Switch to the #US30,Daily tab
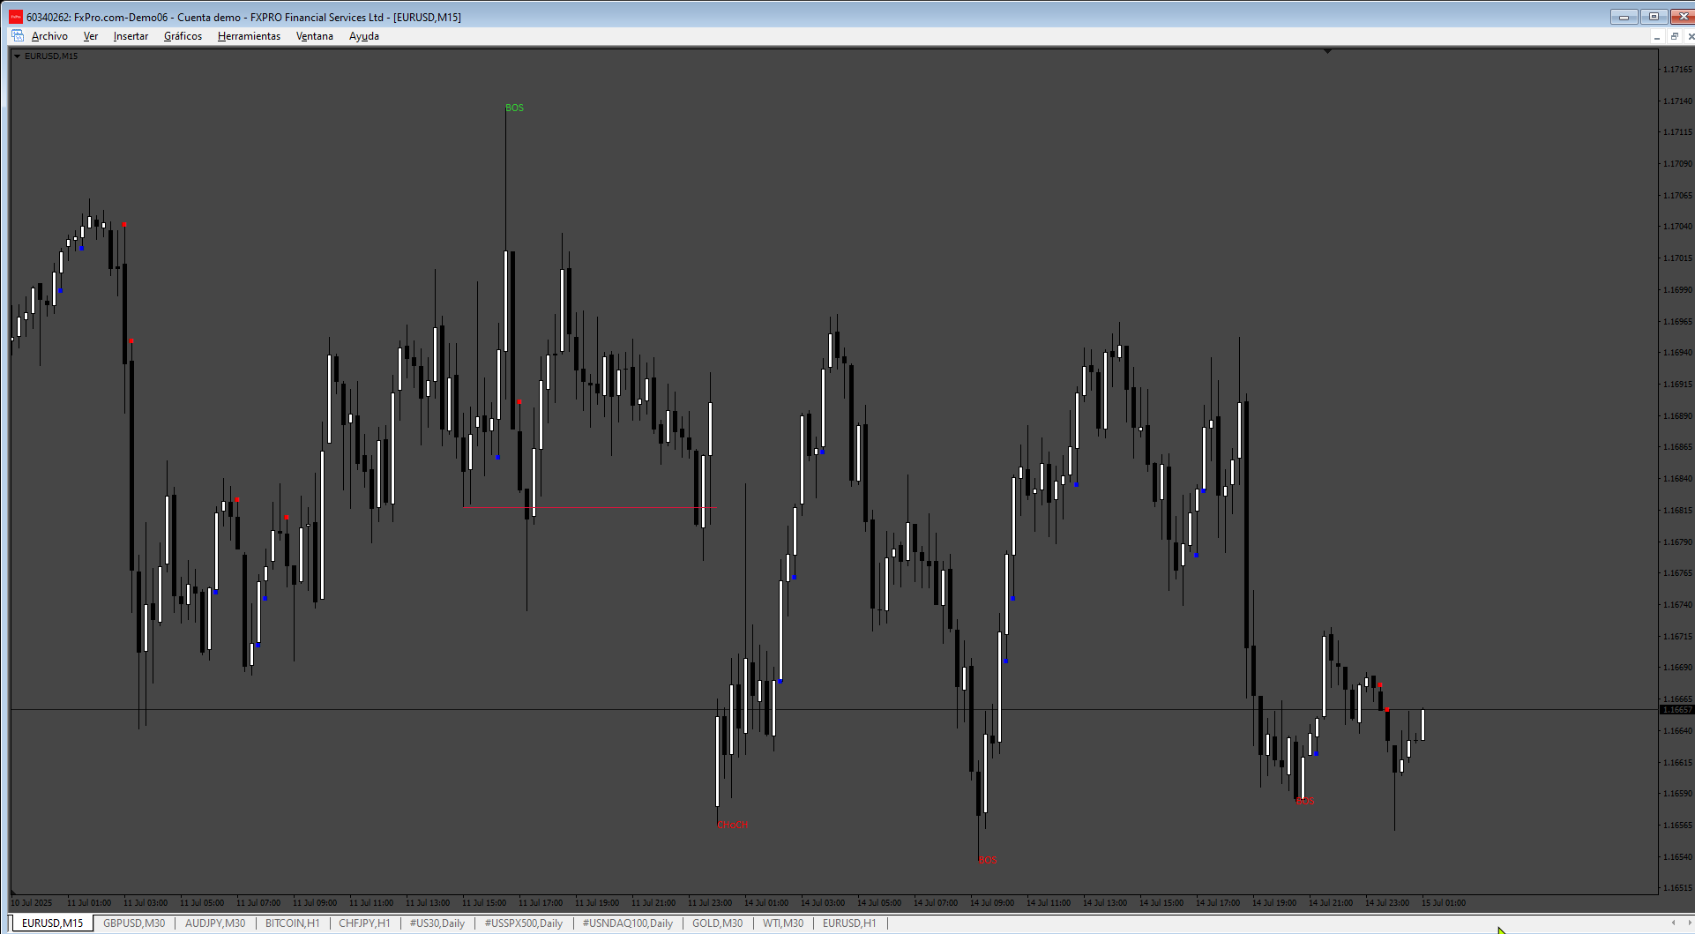 [x=437, y=923]
